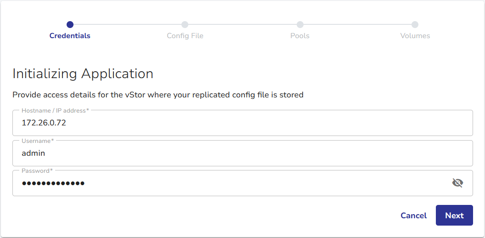Click the Initializing Application heading
The width and height of the screenshot is (485, 238).
pos(83,74)
